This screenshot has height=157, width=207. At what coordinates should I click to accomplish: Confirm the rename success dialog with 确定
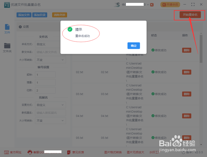(134, 46)
